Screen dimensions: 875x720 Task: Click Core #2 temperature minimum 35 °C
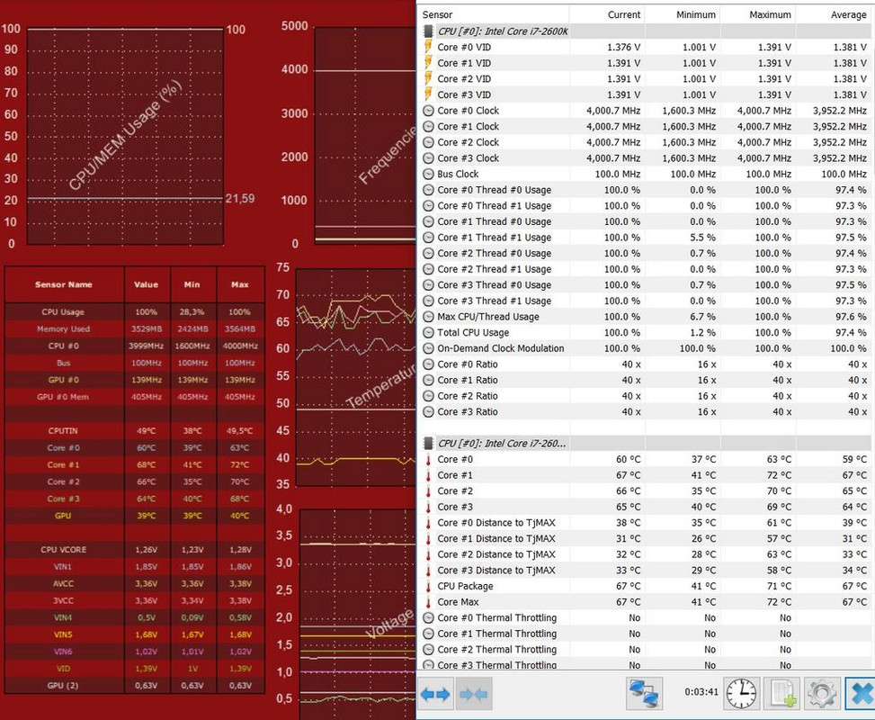703,491
